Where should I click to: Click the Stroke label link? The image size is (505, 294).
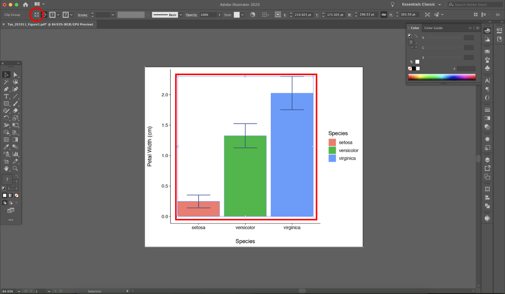pos(82,15)
